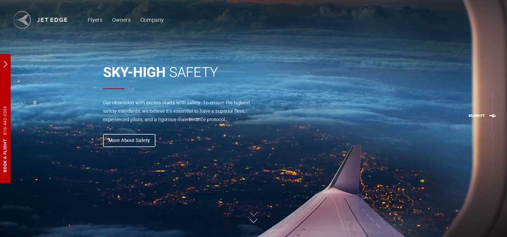Click the SKY-HIGH SAFETY heading
The width and height of the screenshot is (507, 237).
[160, 72]
